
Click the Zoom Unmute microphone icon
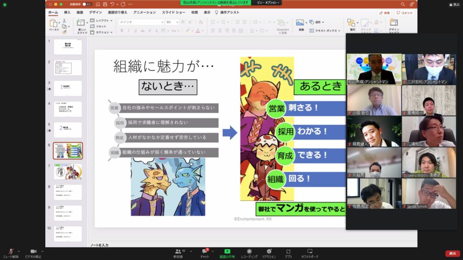[11, 251]
